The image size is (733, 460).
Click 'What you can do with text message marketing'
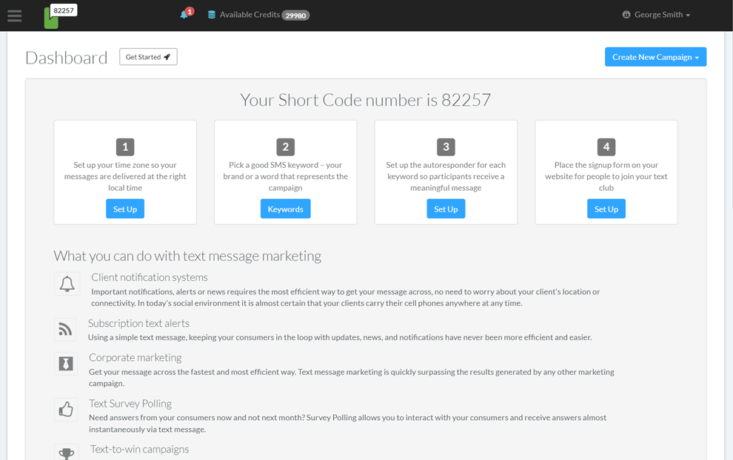pyautogui.click(x=187, y=256)
